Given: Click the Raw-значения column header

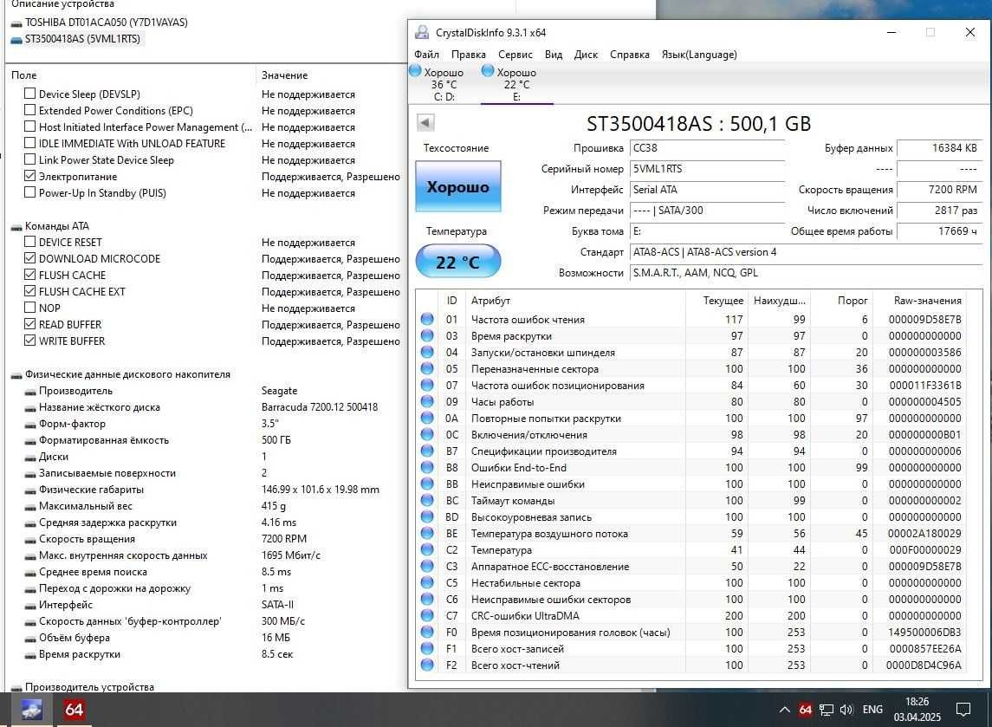Looking at the screenshot, I should (927, 300).
